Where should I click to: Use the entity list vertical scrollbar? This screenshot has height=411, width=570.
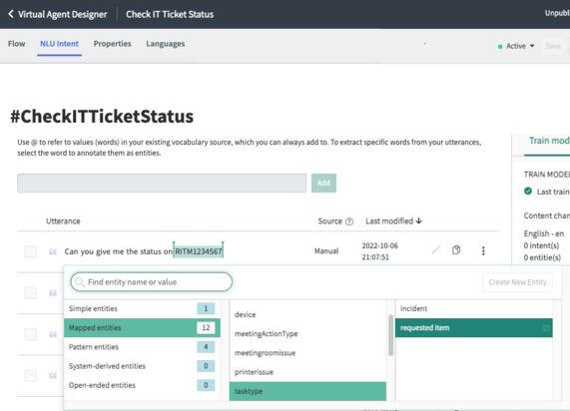[x=390, y=335]
